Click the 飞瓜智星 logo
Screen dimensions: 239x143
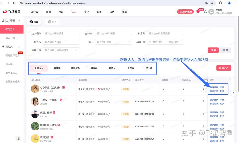[x=12, y=12]
